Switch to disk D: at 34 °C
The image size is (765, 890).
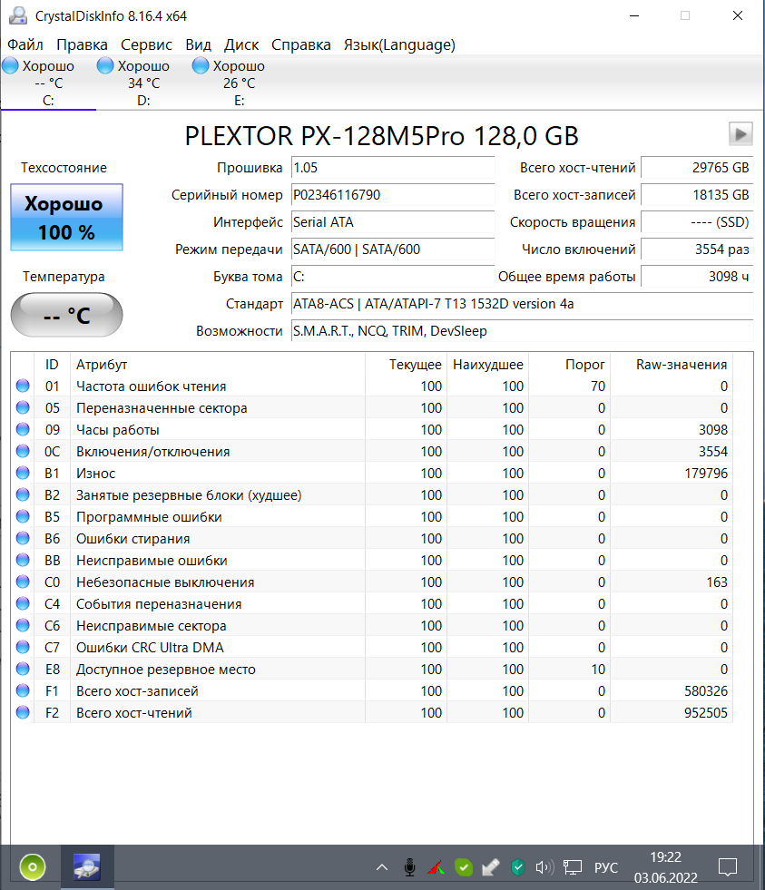pos(143,83)
